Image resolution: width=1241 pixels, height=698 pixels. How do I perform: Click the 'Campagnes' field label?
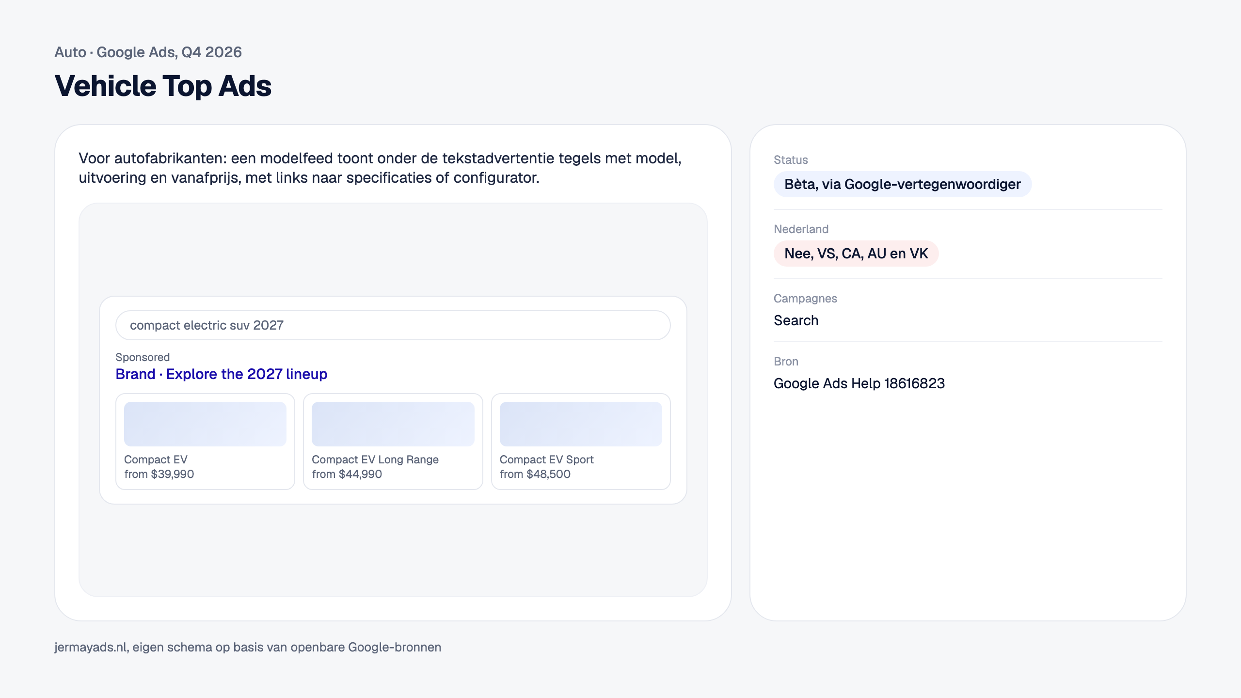point(805,299)
